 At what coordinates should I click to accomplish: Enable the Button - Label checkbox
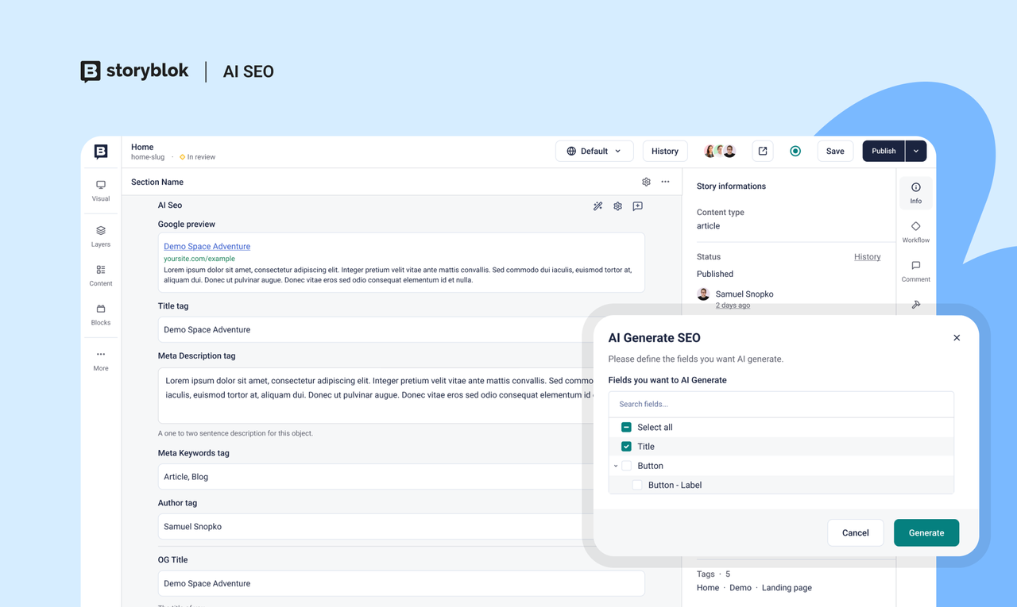[636, 484]
